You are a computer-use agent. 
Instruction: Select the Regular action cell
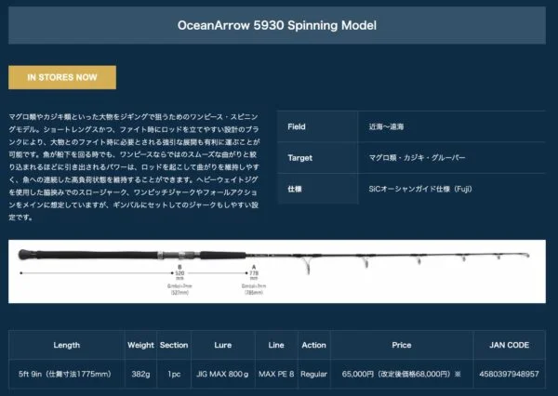coord(314,374)
